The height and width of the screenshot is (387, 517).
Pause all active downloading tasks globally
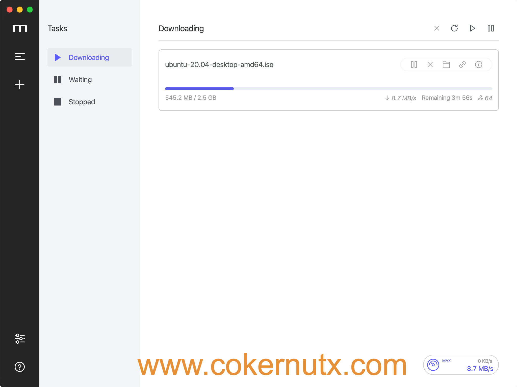coord(491,28)
